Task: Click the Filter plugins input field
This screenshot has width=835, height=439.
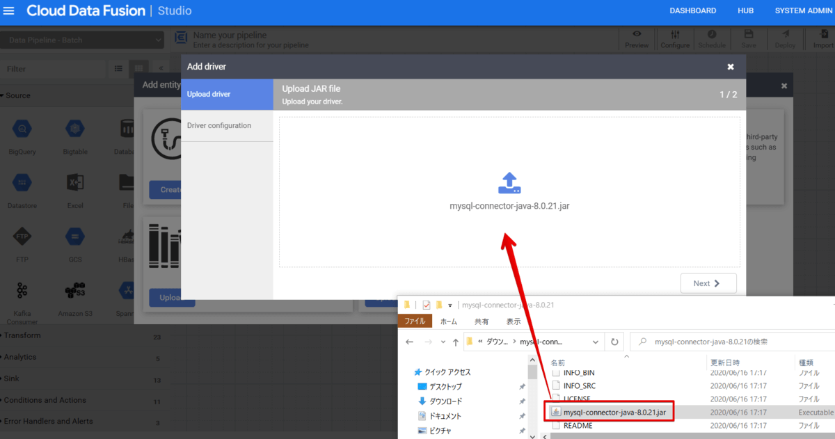Action: (53, 69)
